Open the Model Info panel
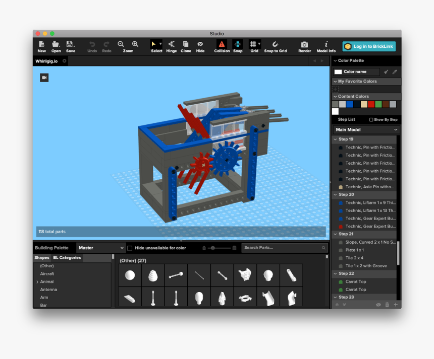The width and height of the screenshot is (434, 359). 326,44
